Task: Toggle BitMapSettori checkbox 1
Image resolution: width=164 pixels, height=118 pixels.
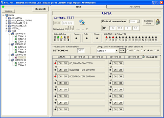Action: click(66, 29)
